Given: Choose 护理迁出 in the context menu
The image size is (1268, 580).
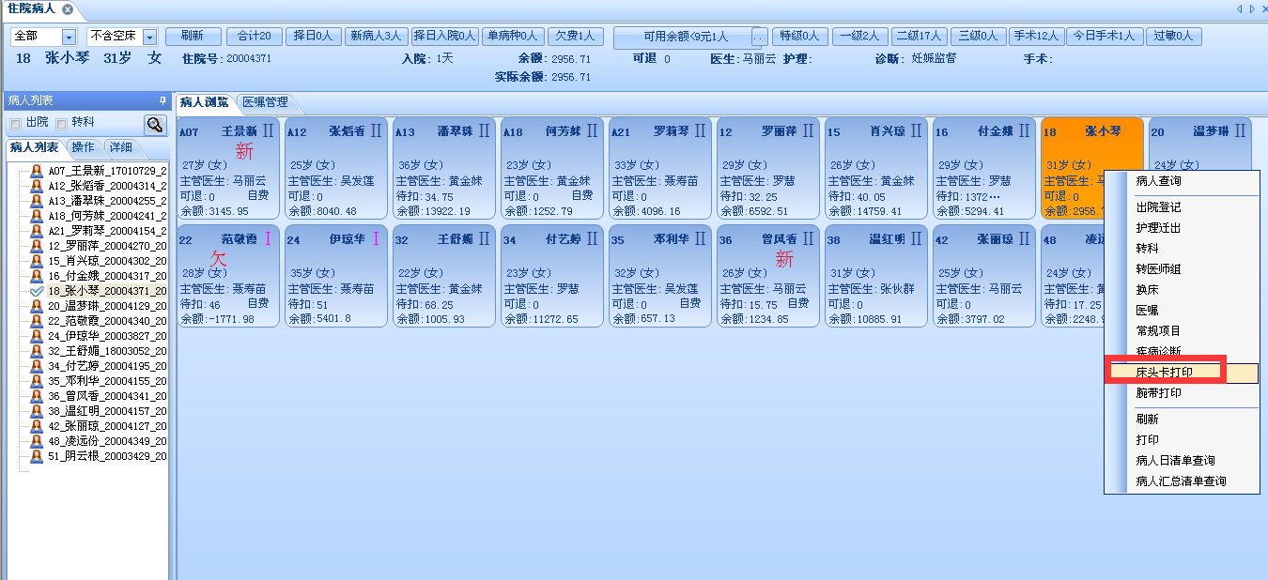Looking at the screenshot, I should pyautogui.click(x=1182, y=228).
